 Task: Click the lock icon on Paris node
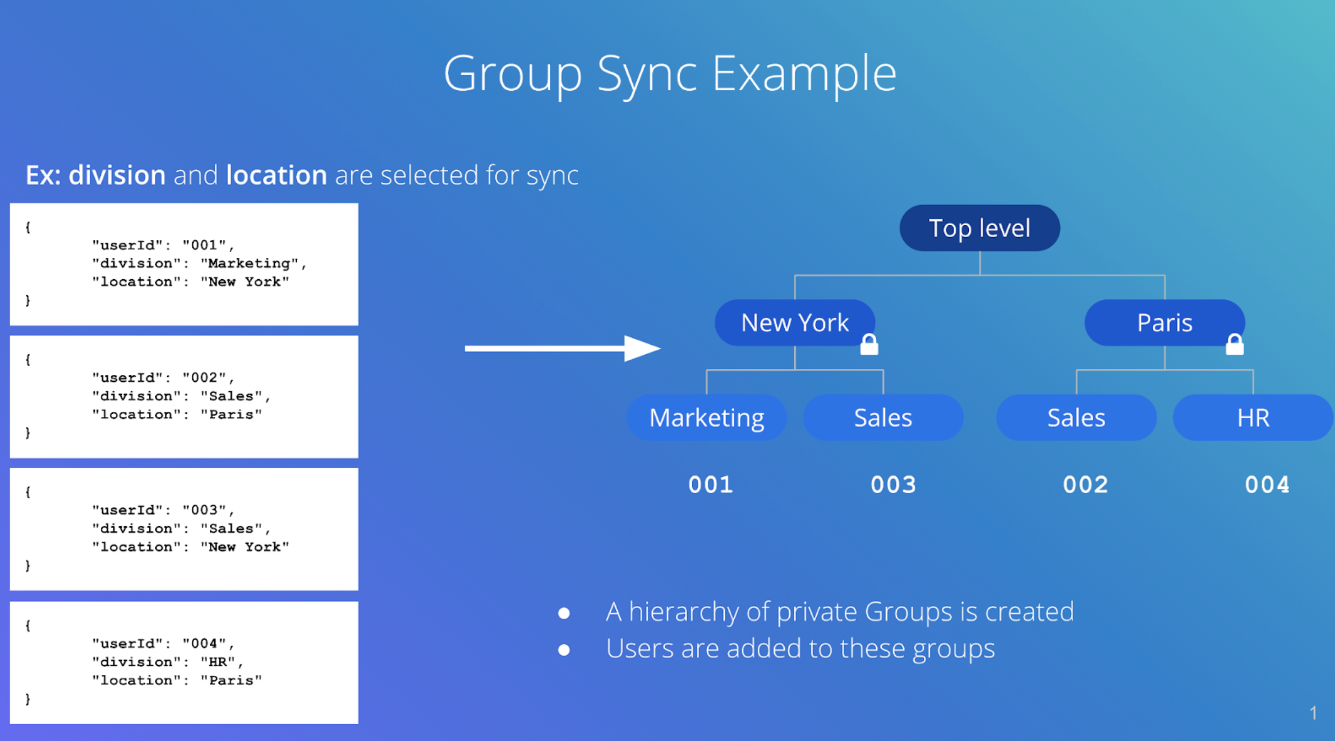[1234, 345]
